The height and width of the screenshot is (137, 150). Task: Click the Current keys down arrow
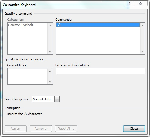pos(50,81)
